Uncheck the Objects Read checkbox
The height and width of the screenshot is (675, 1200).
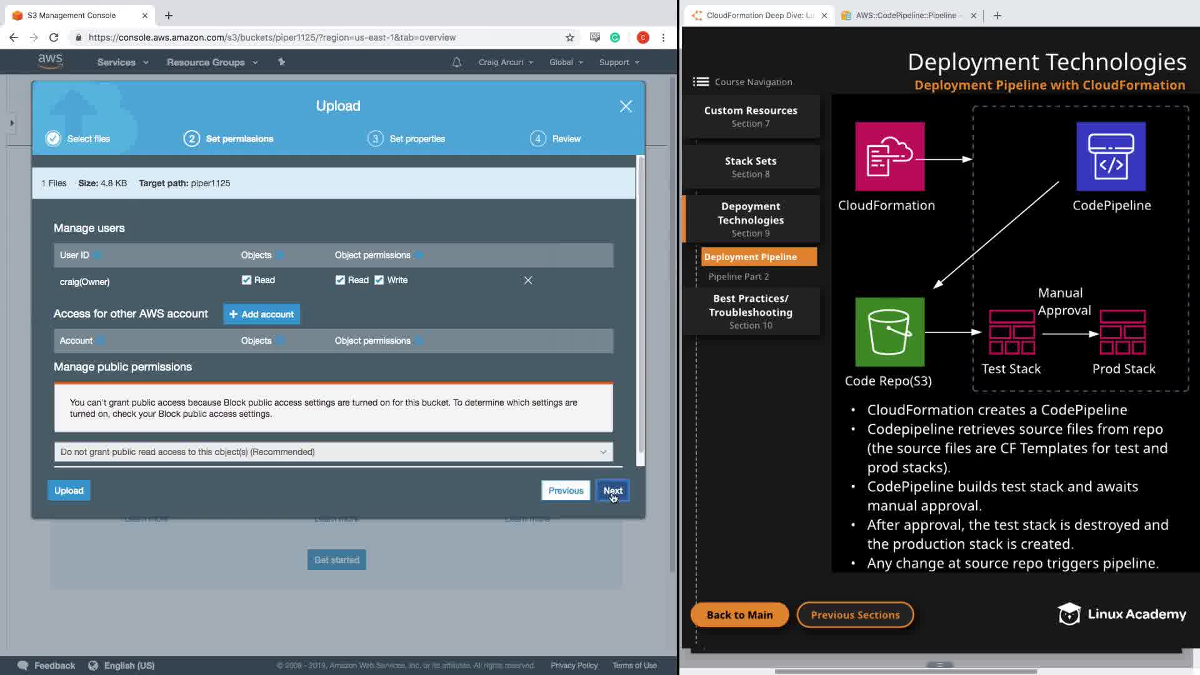tap(246, 280)
